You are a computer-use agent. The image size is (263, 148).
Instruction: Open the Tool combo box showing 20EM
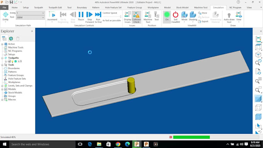(x=30, y=17)
